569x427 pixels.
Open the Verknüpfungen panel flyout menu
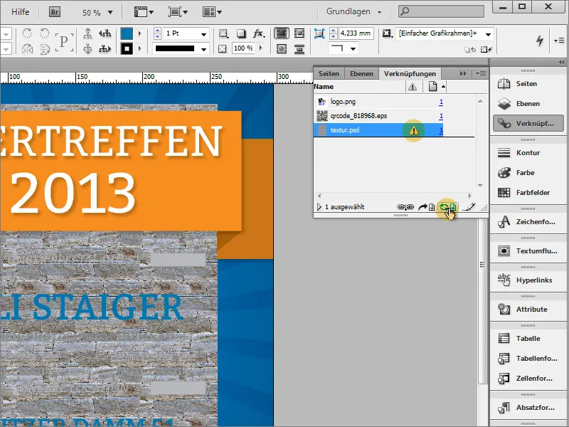coord(481,74)
